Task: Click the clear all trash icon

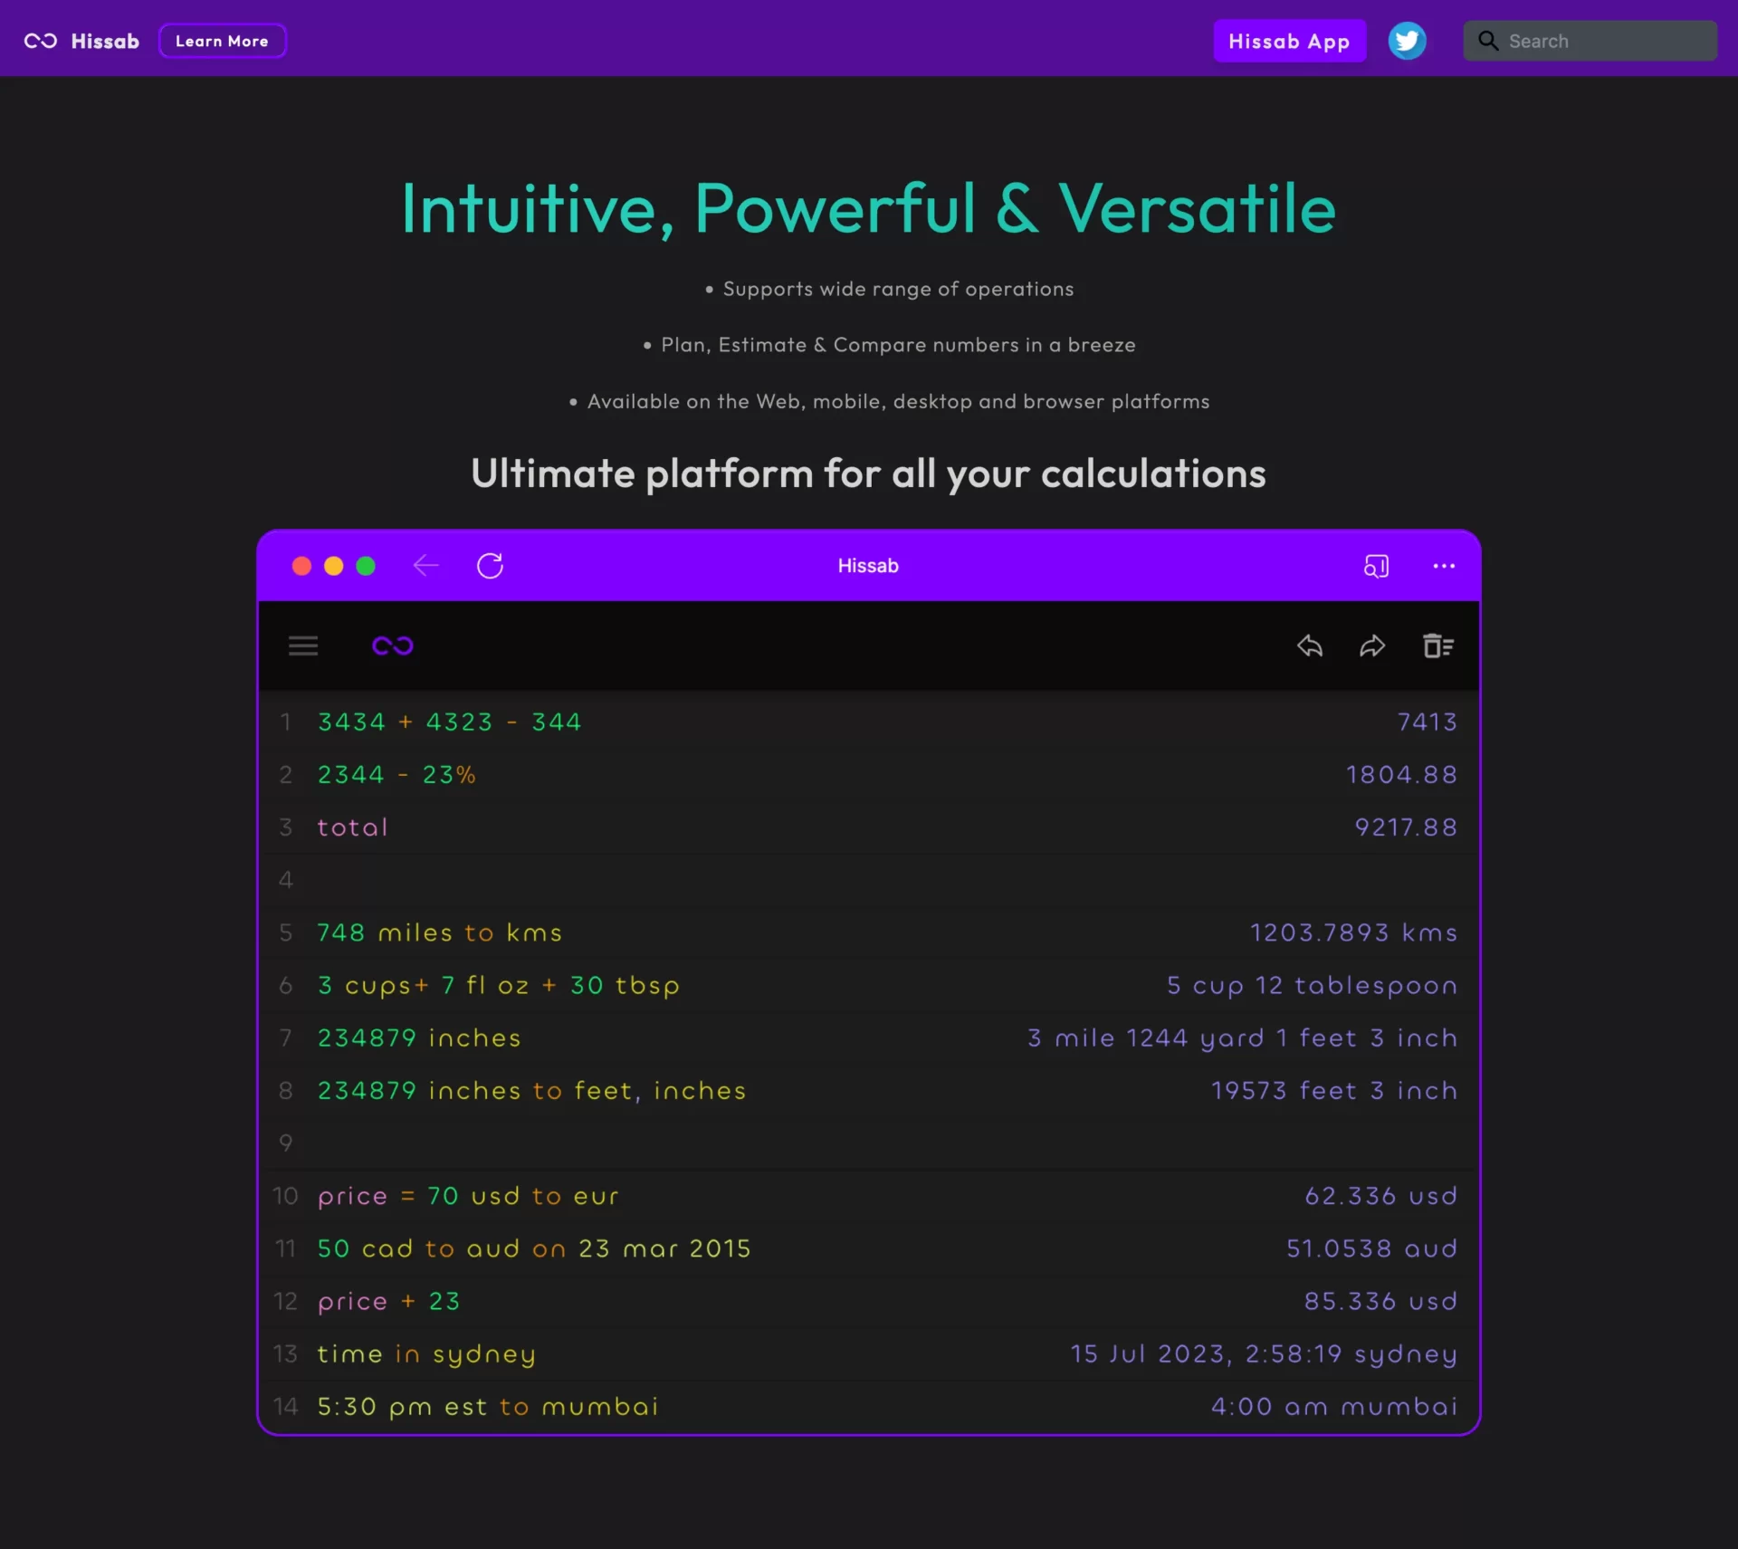Action: pos(1437,645)
